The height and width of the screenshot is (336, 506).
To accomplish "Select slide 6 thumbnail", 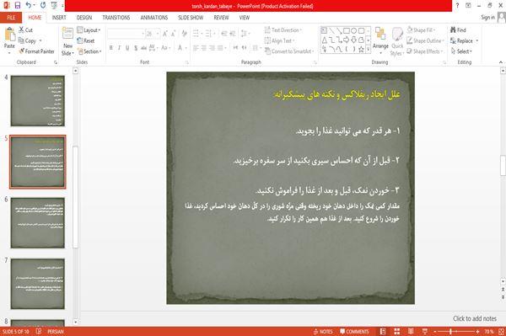I will pyautogui.click(x=38, y=222).
